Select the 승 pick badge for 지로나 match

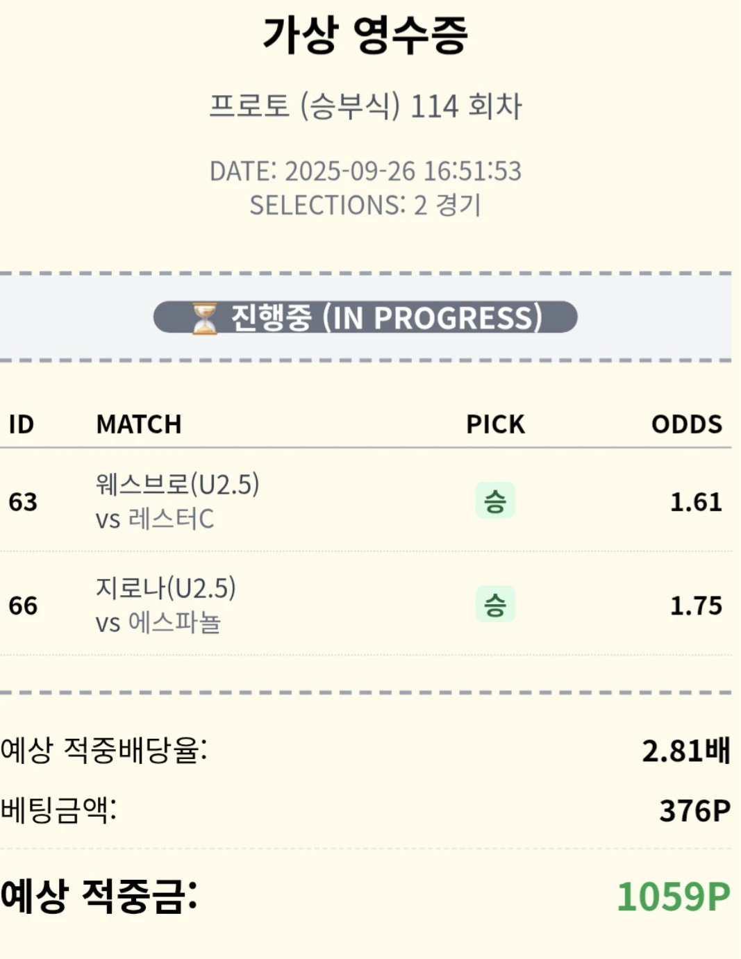click(494, 604)
